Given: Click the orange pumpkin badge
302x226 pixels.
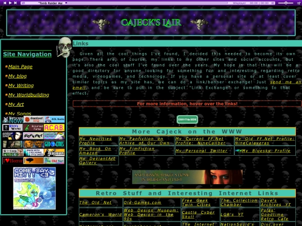Looking at the screenshot, I should click(34, 144).
